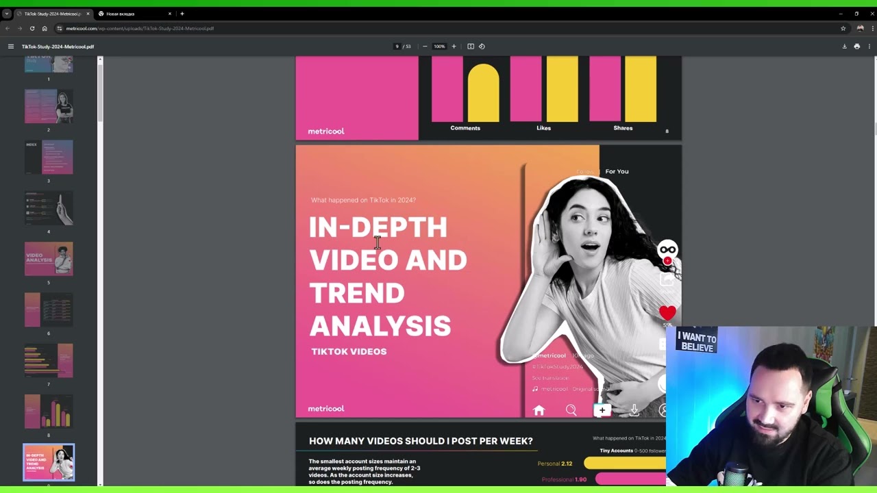
Task: Click the inbox icon on TikTok mockup
Action: (x=634, y=410)
